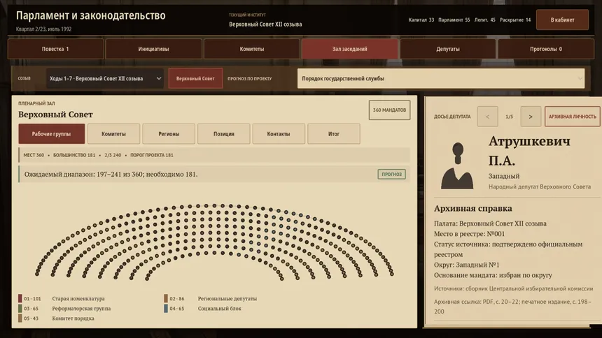Viewport: 602px width, 338px height.
Task: Click the Легит. 45 indicator
Action: 484,20
